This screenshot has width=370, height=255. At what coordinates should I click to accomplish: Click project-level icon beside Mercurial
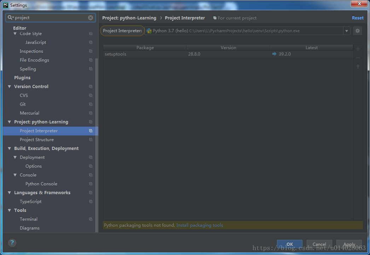91,113
